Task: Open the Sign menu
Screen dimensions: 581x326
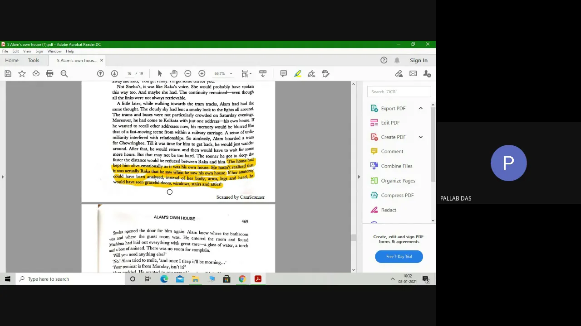Action: (39, 51)
